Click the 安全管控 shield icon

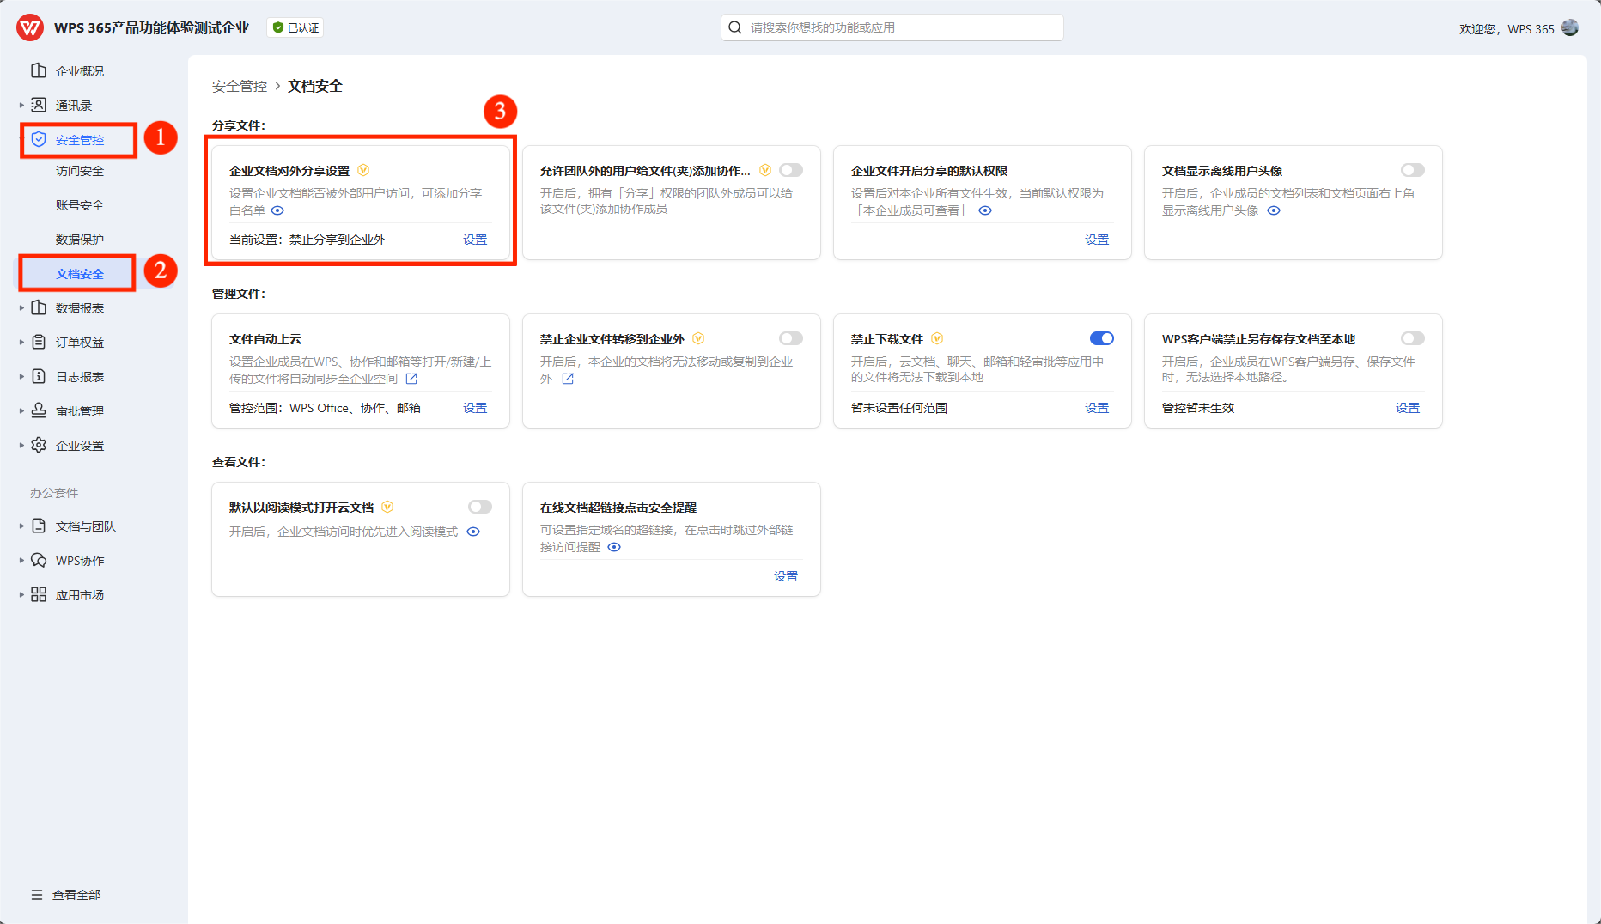(x=39, y=139)
